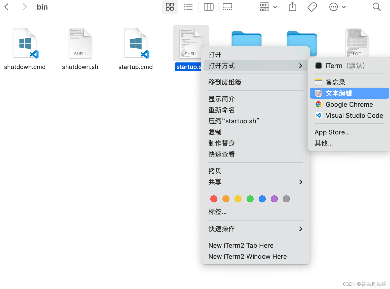Select Visual Studio Code in the submenu
Image resolution: width=390 pixels, height=289 pixels.
354,115
